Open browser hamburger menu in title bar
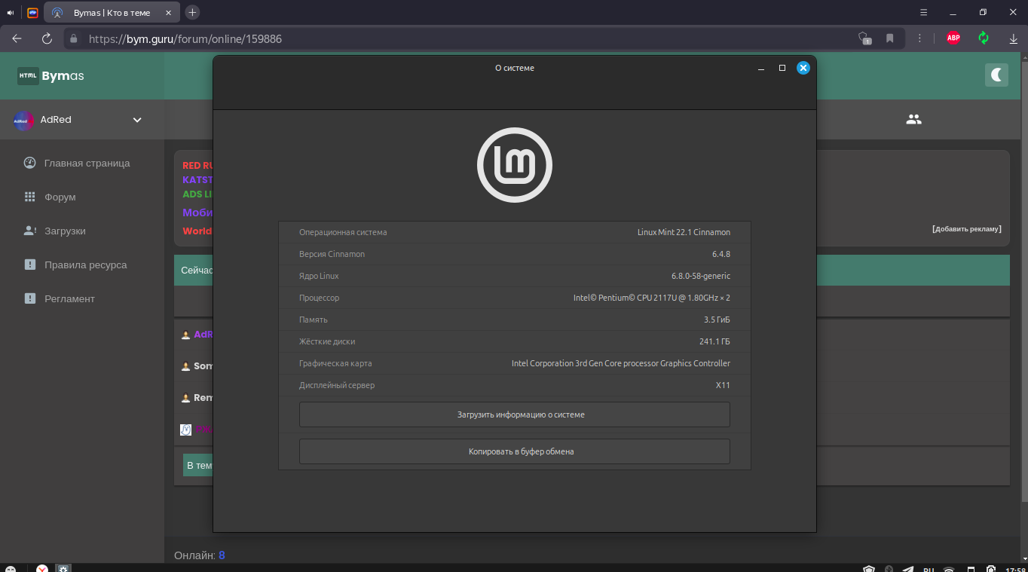 click(x=924, y=13)
